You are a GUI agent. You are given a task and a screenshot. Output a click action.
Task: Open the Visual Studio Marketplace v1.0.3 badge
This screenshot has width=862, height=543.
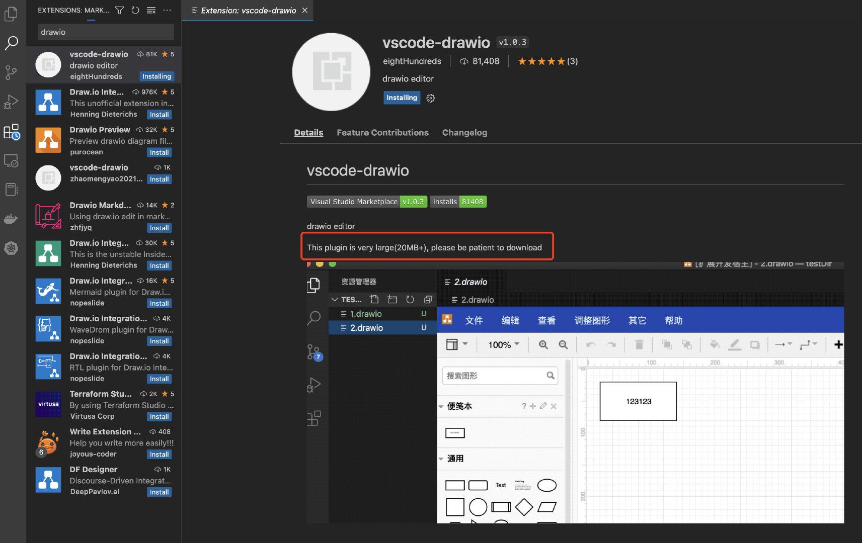367,202
